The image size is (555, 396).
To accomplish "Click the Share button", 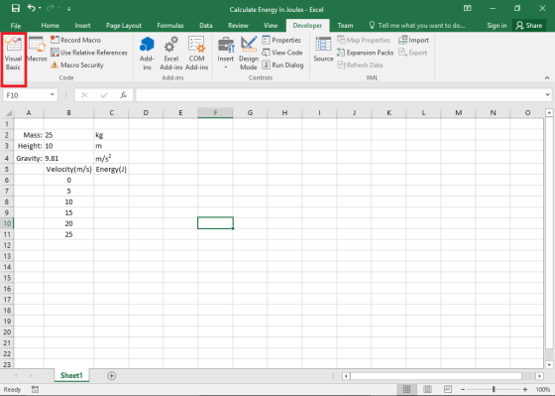I will (x=529, y=26).
